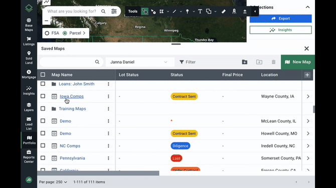Toggle the Pennsylvania eye icon

tap(54, 158)
